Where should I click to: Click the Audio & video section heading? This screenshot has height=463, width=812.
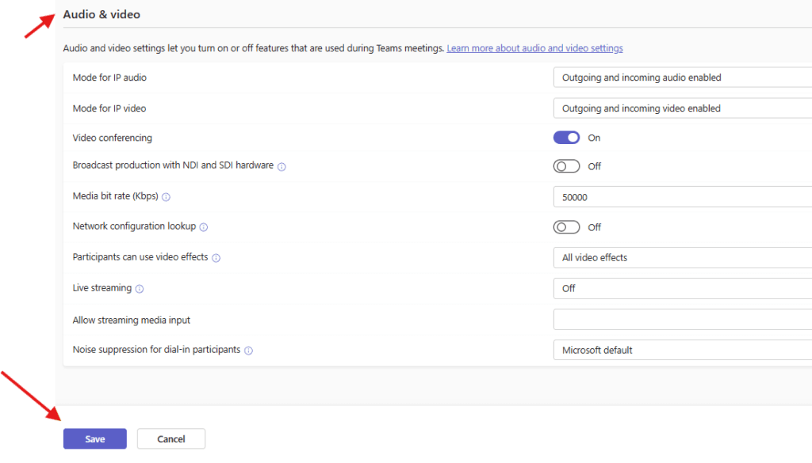tap(101, 14)
